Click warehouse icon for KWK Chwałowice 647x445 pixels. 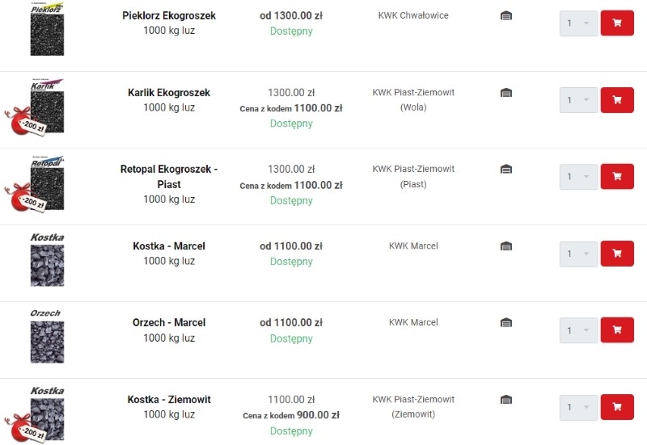[x=506, y=15]
